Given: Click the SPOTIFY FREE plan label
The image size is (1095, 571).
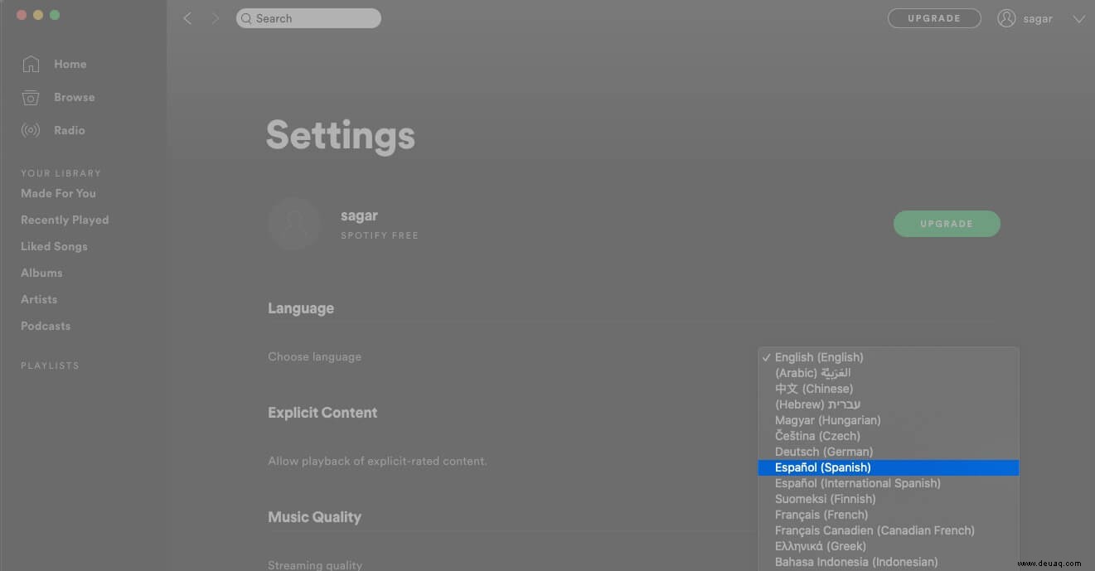Looking at the screenshot, I should (380, 235).
